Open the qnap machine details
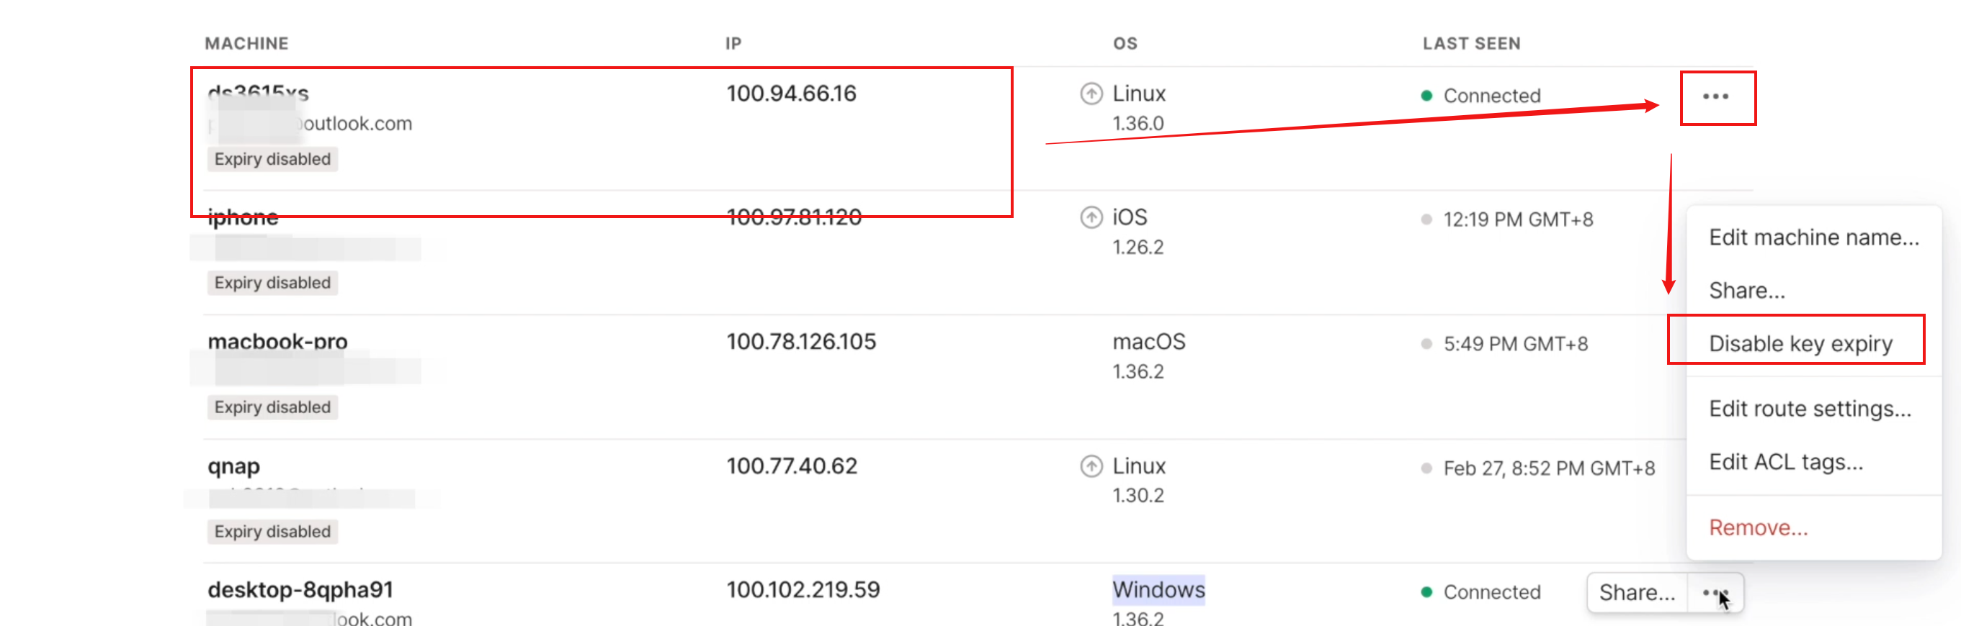This screenshot has height=626, width=1961. [233, 466]
